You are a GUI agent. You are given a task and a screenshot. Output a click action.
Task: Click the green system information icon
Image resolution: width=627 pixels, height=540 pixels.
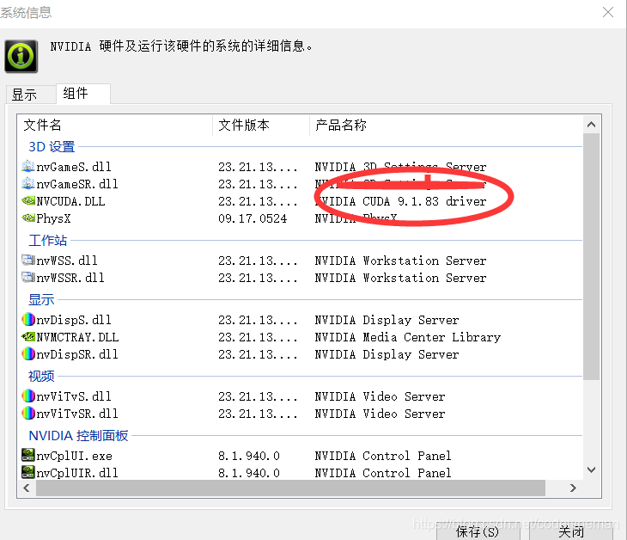(x=21, y=56)
